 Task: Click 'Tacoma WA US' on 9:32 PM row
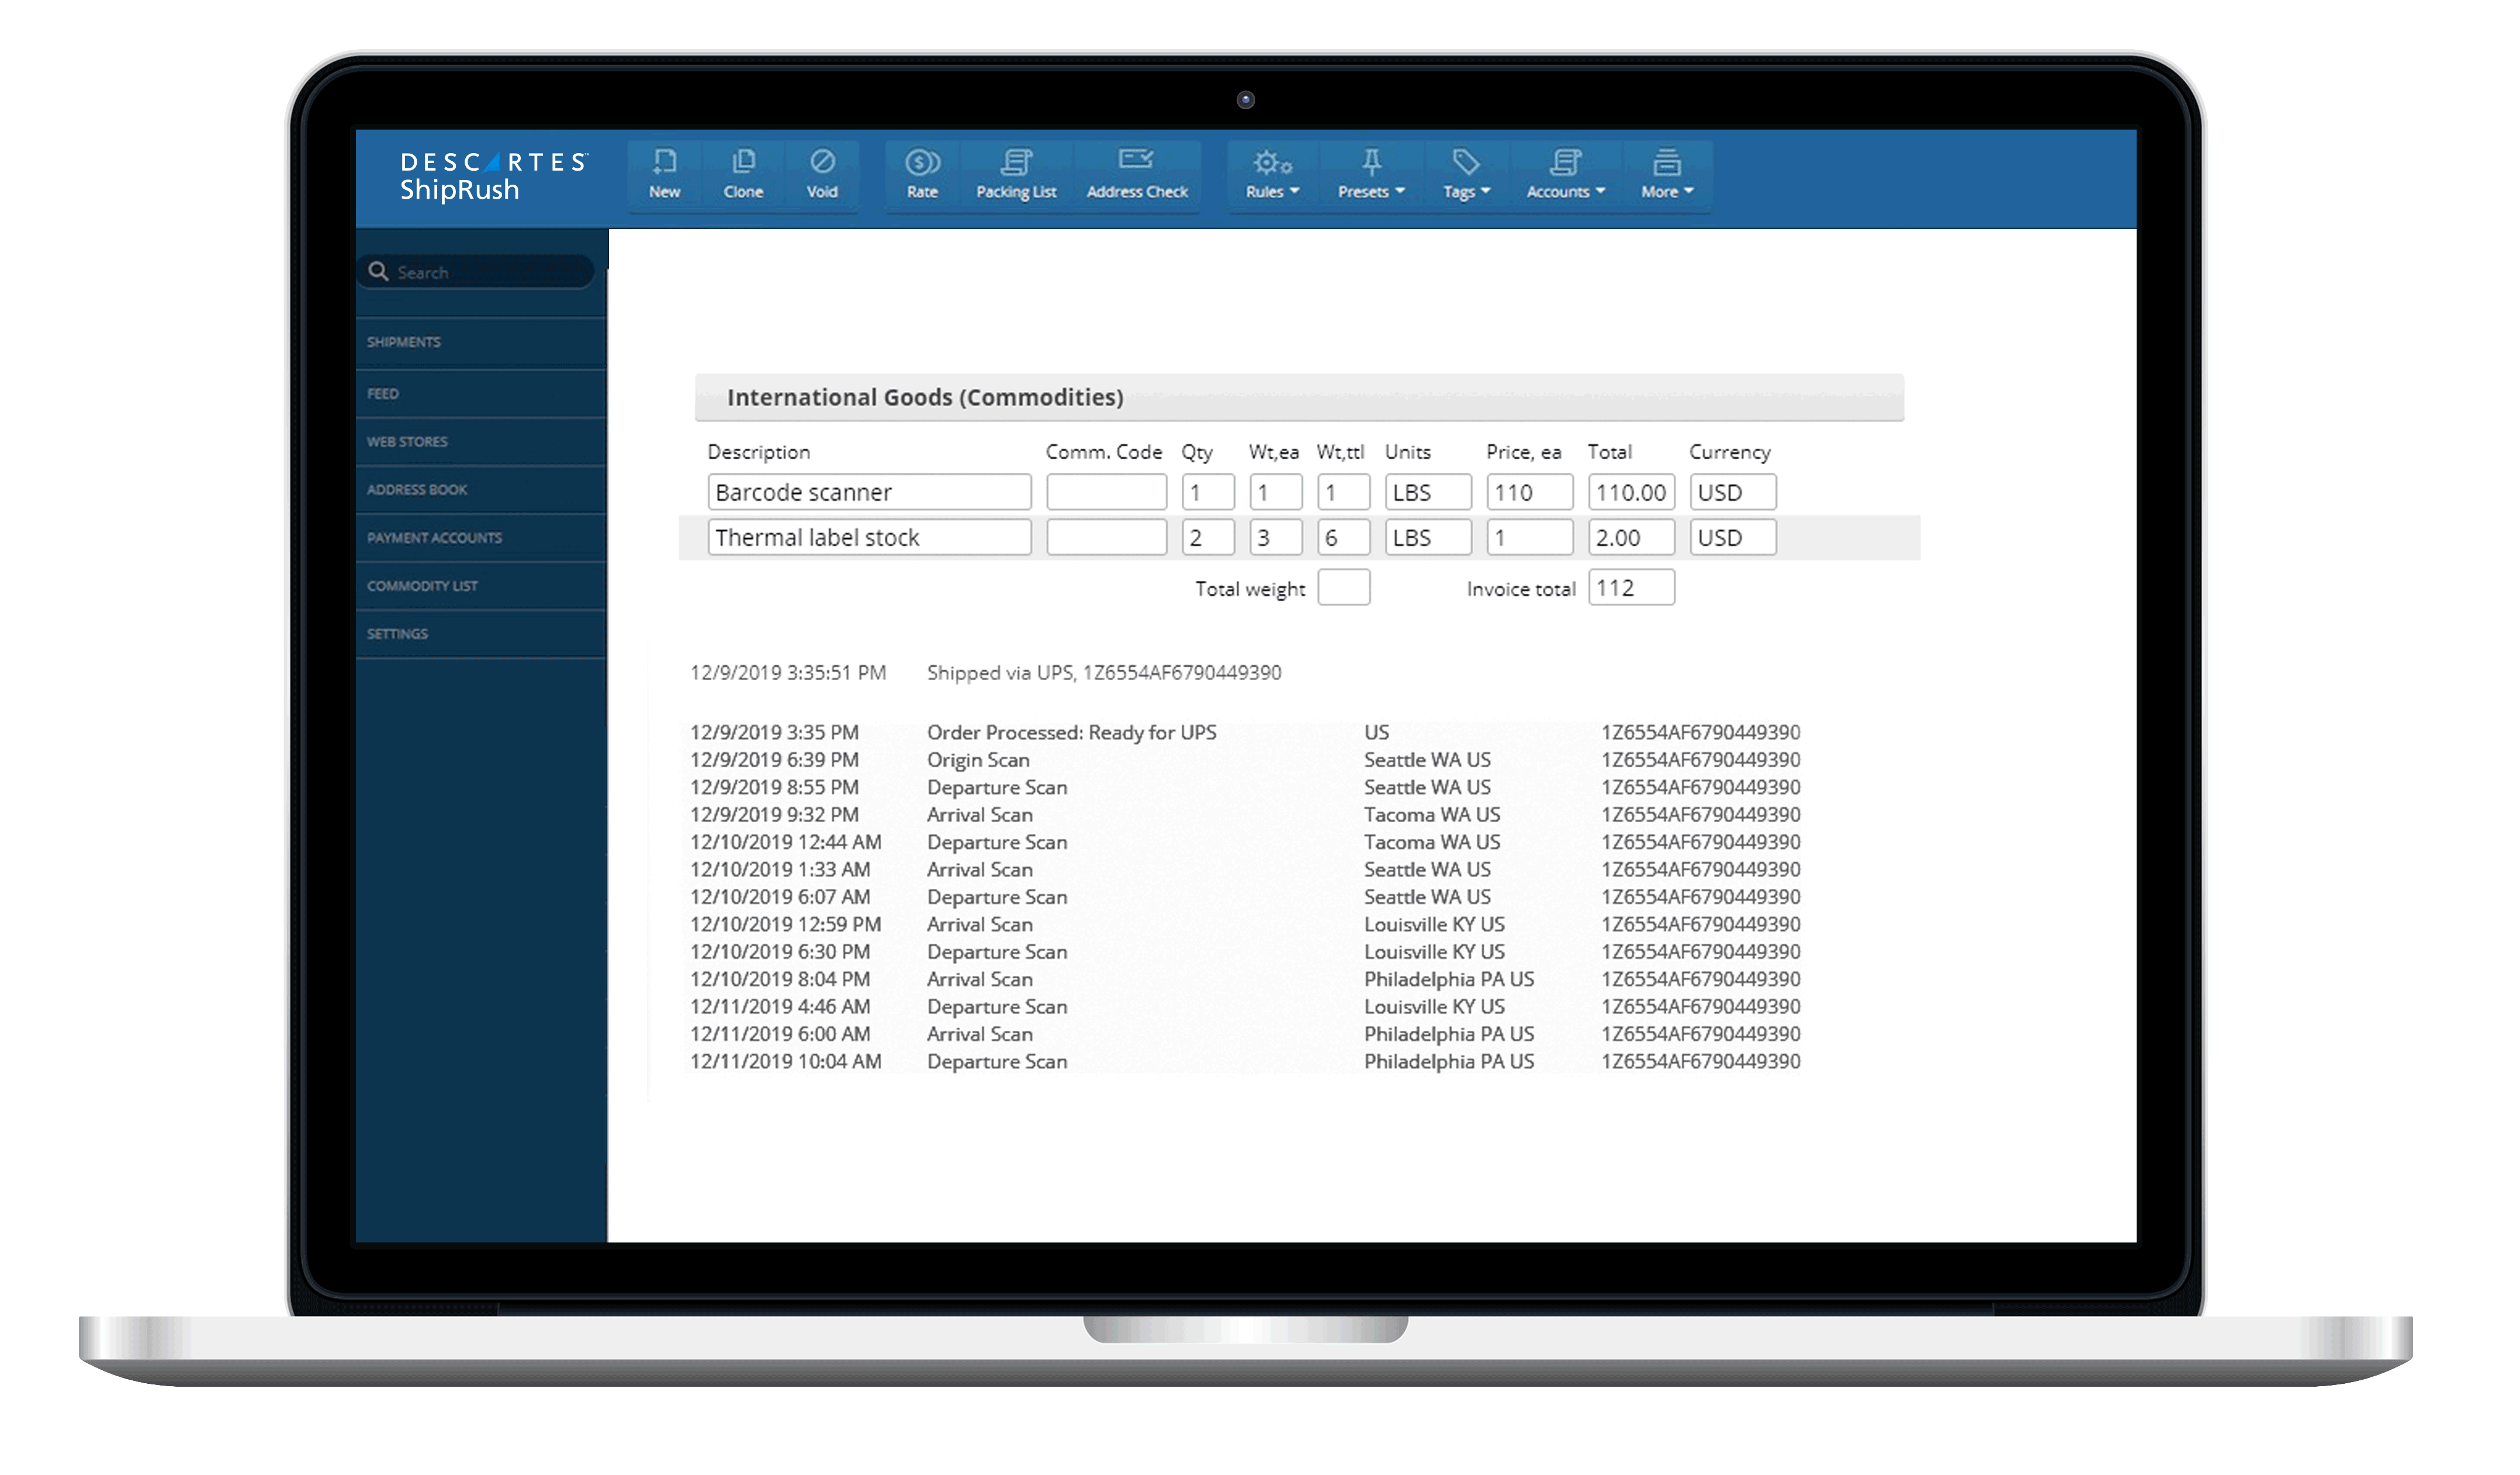[x=1432, y=815]
